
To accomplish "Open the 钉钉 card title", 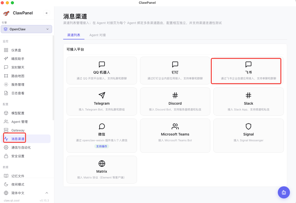I will point(175,72).
